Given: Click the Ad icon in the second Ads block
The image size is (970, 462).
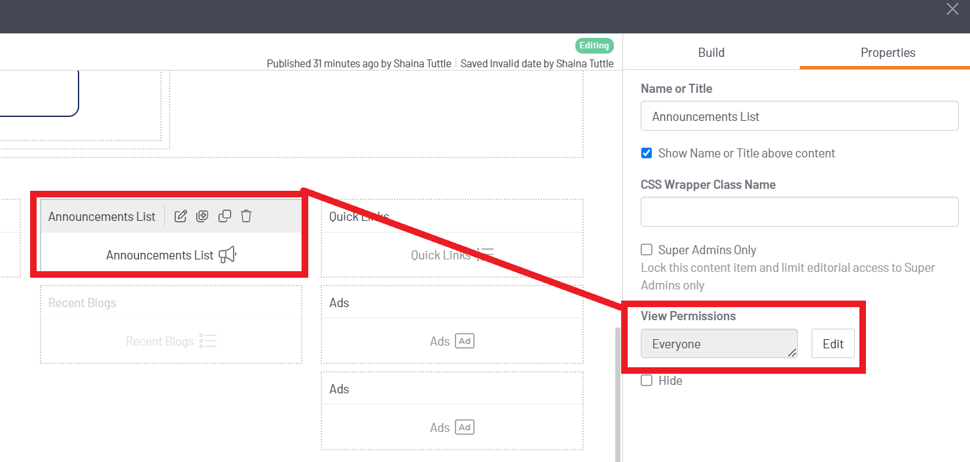Looking at the screenshot, I should pyautogui.click(x=464, y=427).
